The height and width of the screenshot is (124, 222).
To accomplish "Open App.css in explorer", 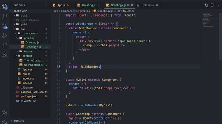I will pyautogui.click(x=27, y=70).
